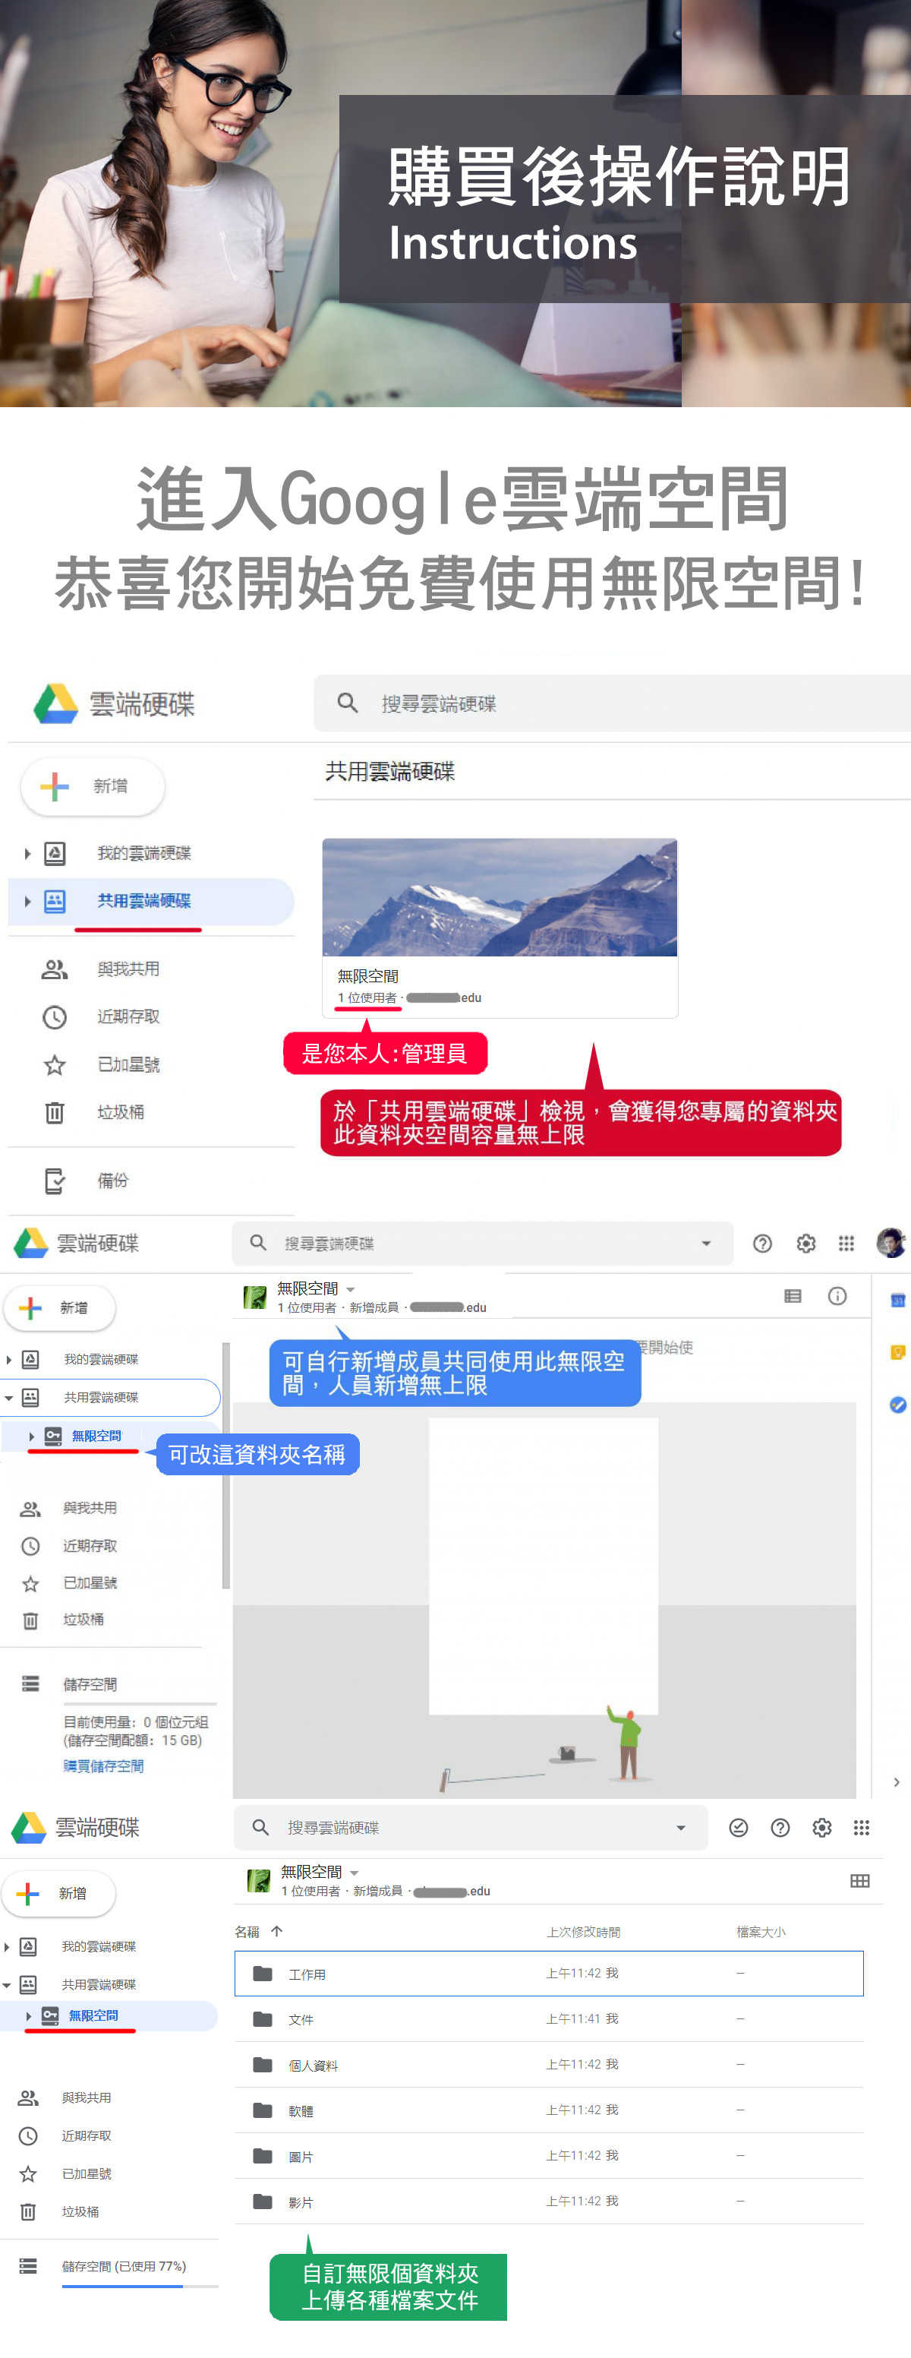The width and height of the screenshot is (911, 2358).
Task: Open the Google account profile avatar
Action: 890,1242
